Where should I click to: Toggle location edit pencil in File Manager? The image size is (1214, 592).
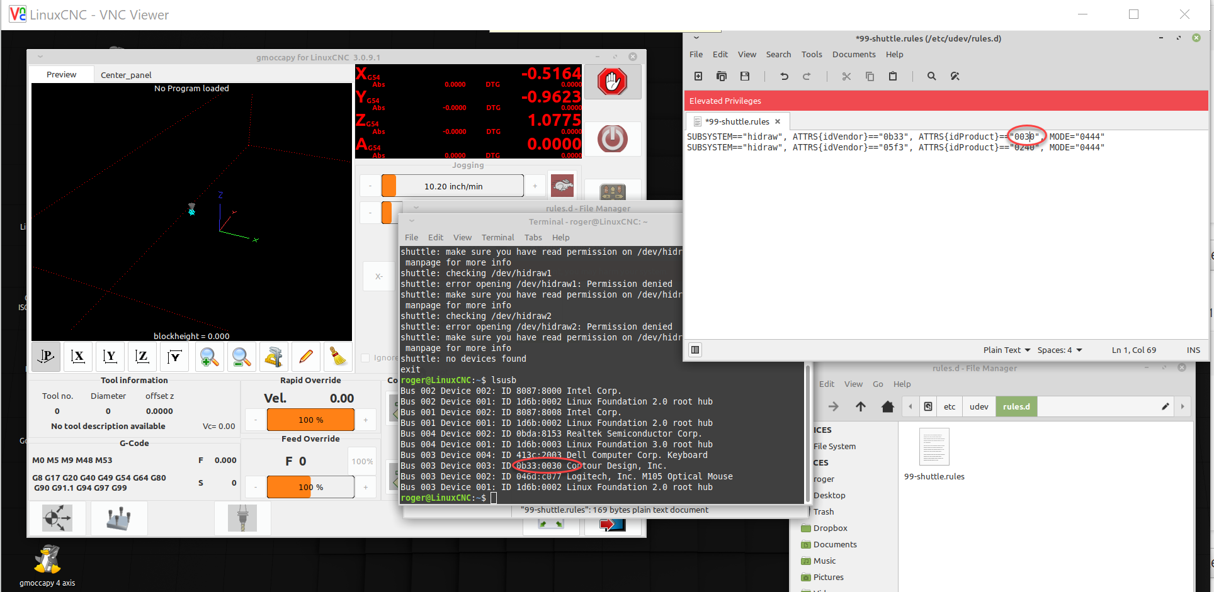click(x=1166, y=406)
